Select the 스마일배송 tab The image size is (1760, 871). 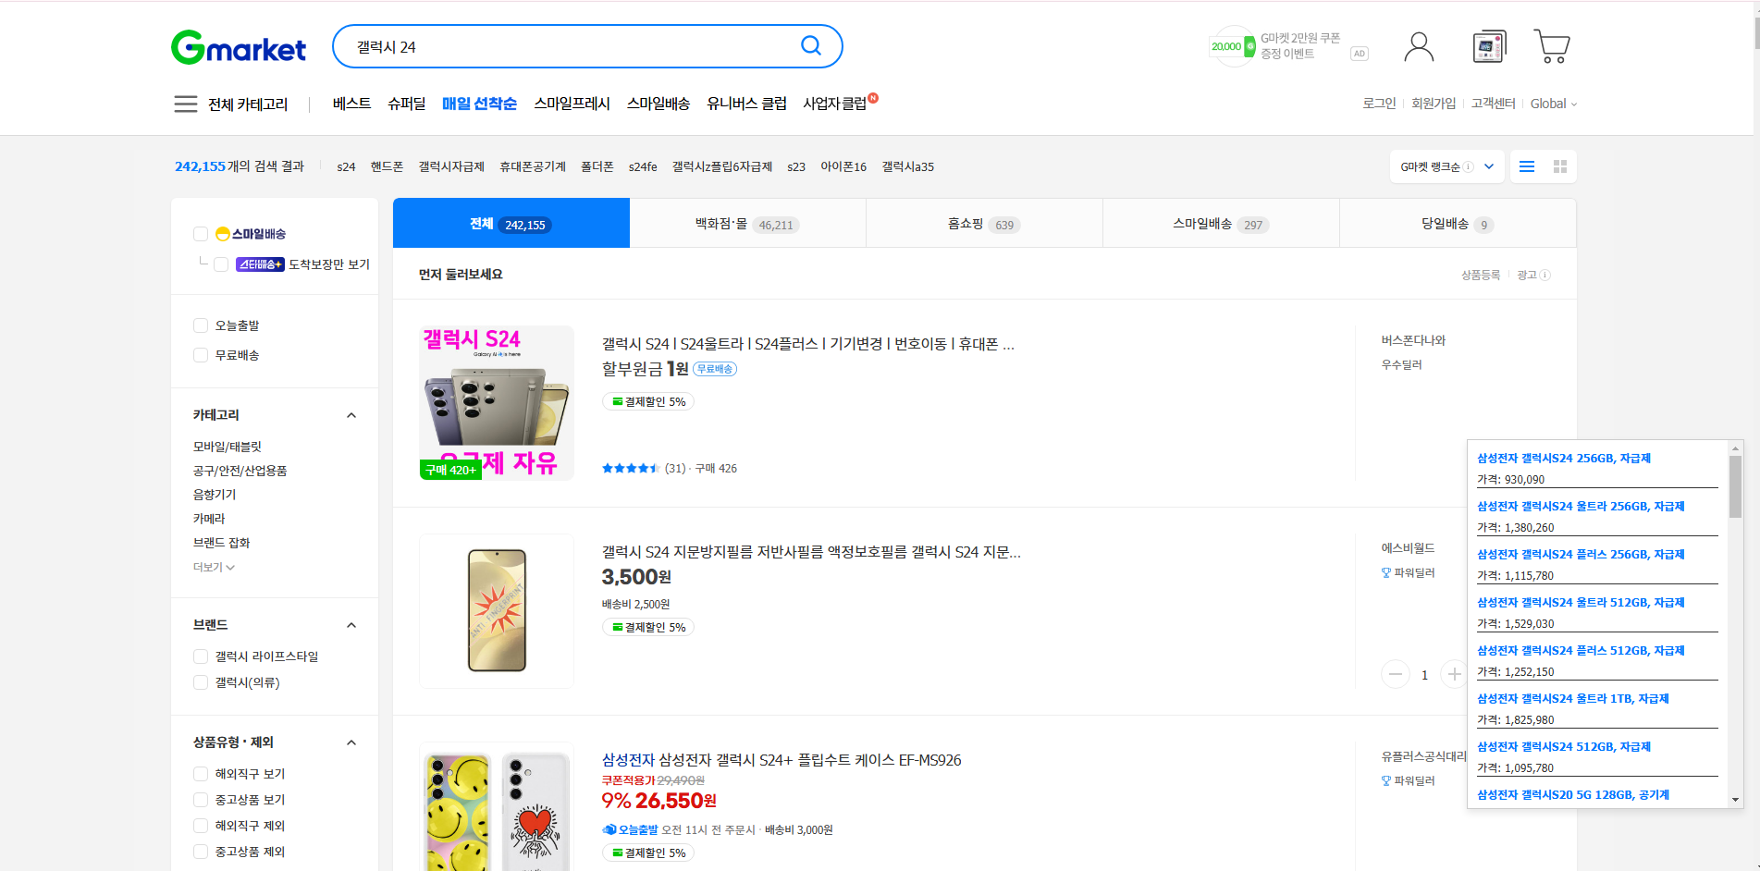pos(1222,224)
